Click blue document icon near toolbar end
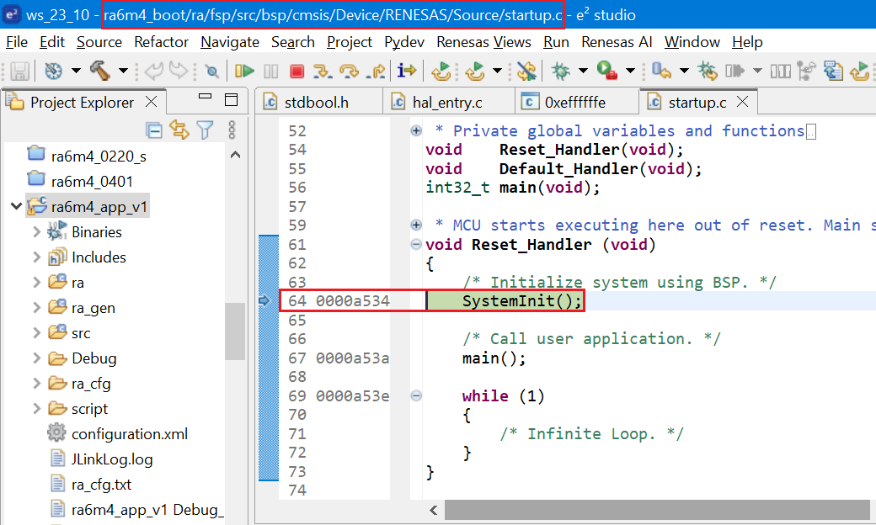This screenshot has height=525, width=876. 833,71
